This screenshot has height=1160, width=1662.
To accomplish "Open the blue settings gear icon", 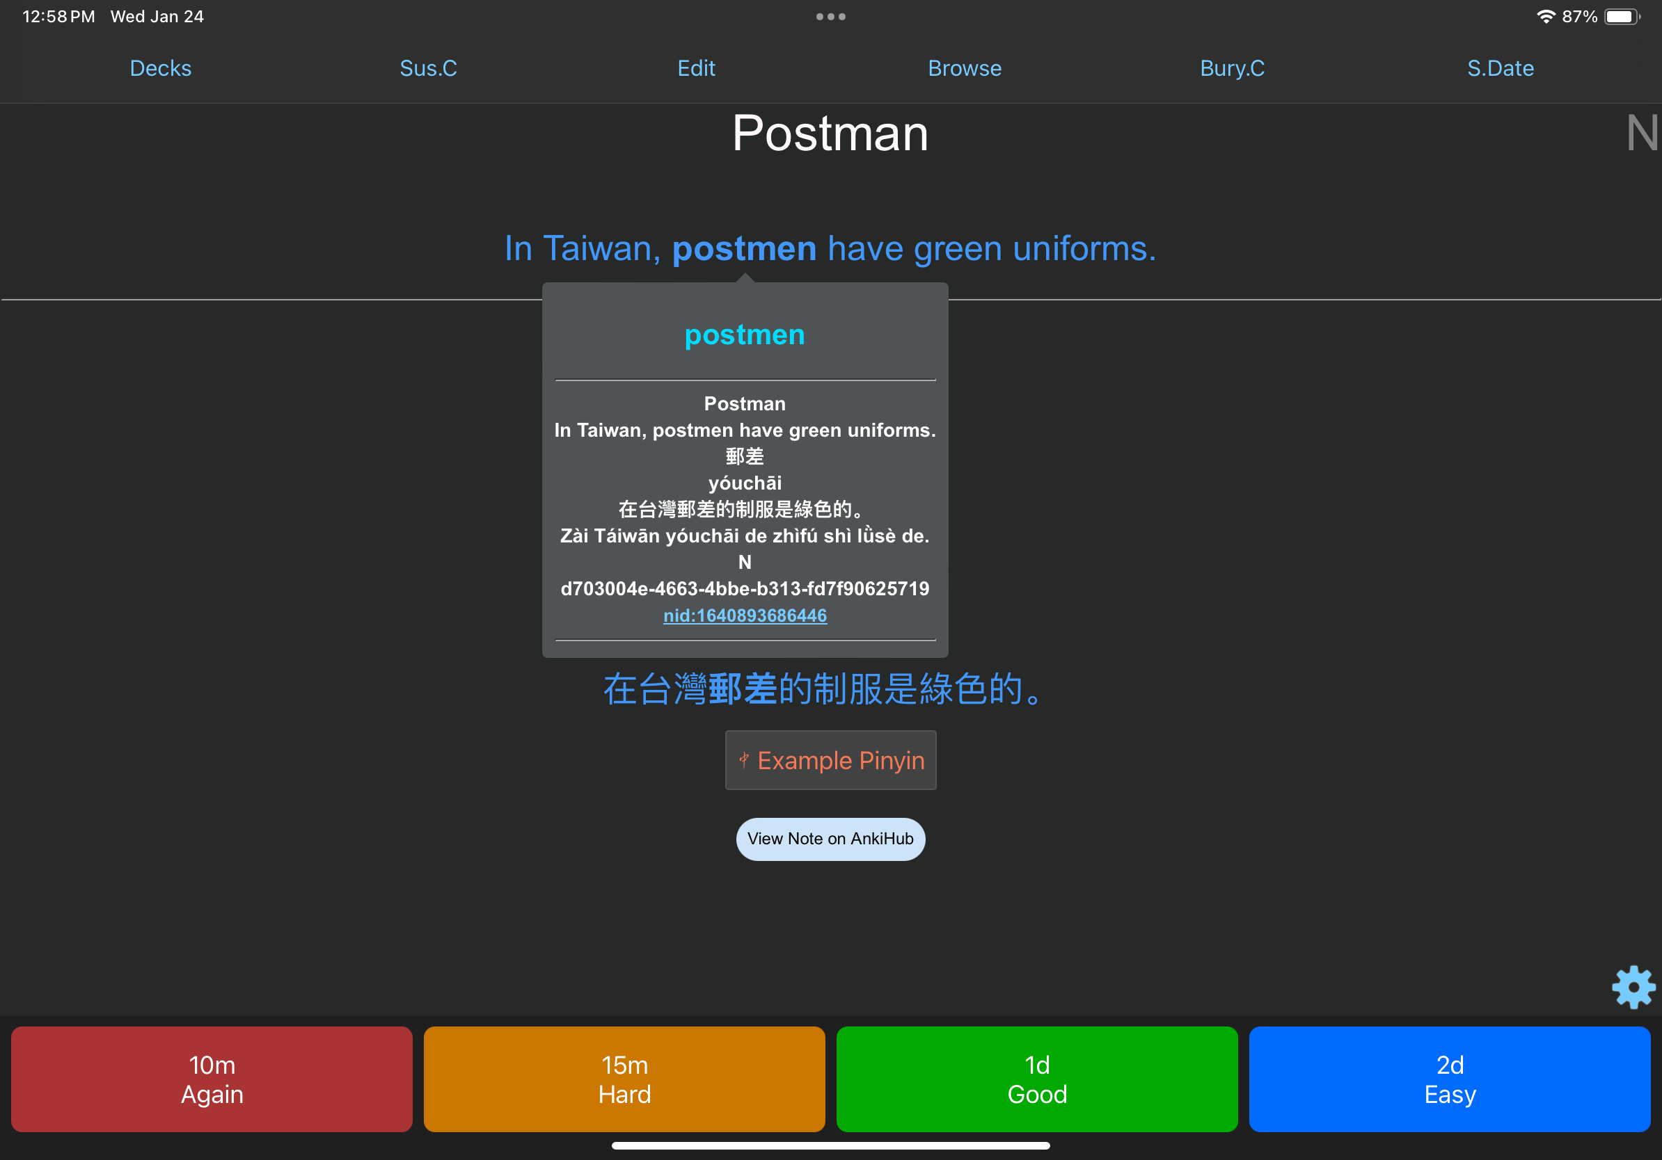I will click(1633, 986).
